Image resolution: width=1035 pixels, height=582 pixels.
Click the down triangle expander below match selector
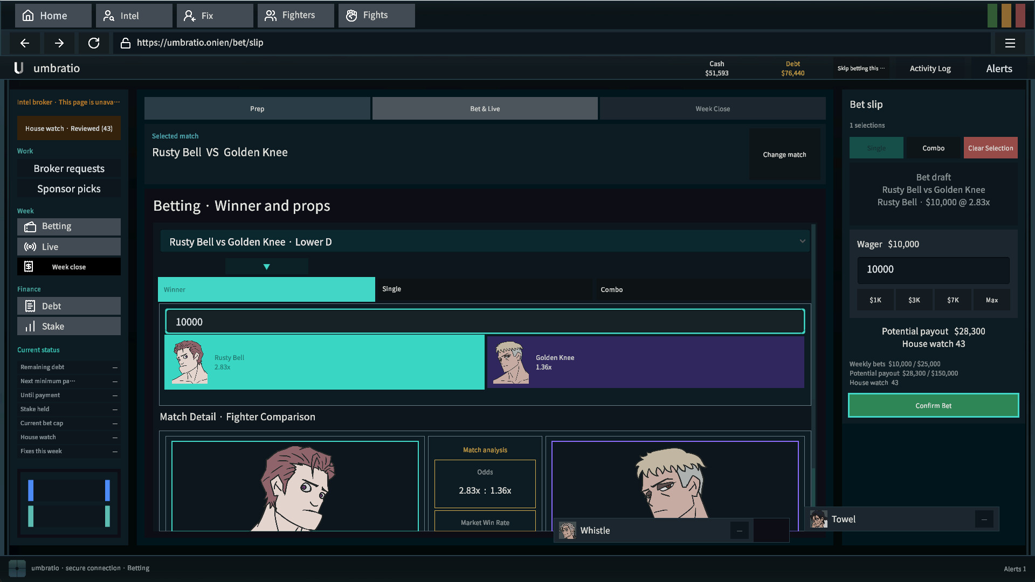pyautogui.click(x=266, y=267)
